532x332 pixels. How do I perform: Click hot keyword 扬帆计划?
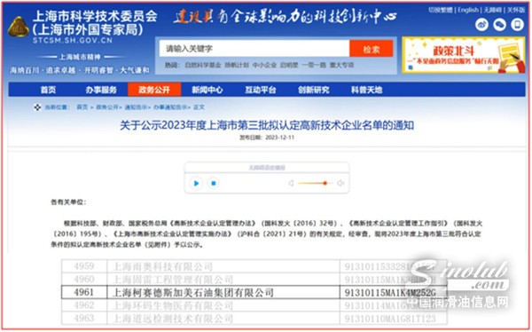point(237,65)
